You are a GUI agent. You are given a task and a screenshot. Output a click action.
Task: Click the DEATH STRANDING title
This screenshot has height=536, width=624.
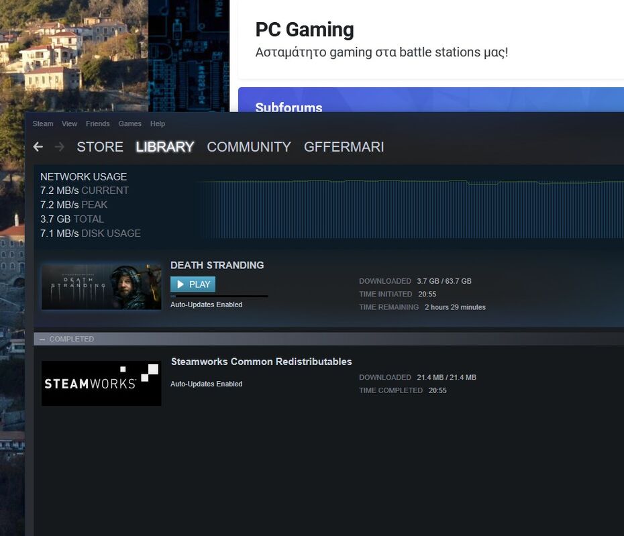(x=217, y=265)
